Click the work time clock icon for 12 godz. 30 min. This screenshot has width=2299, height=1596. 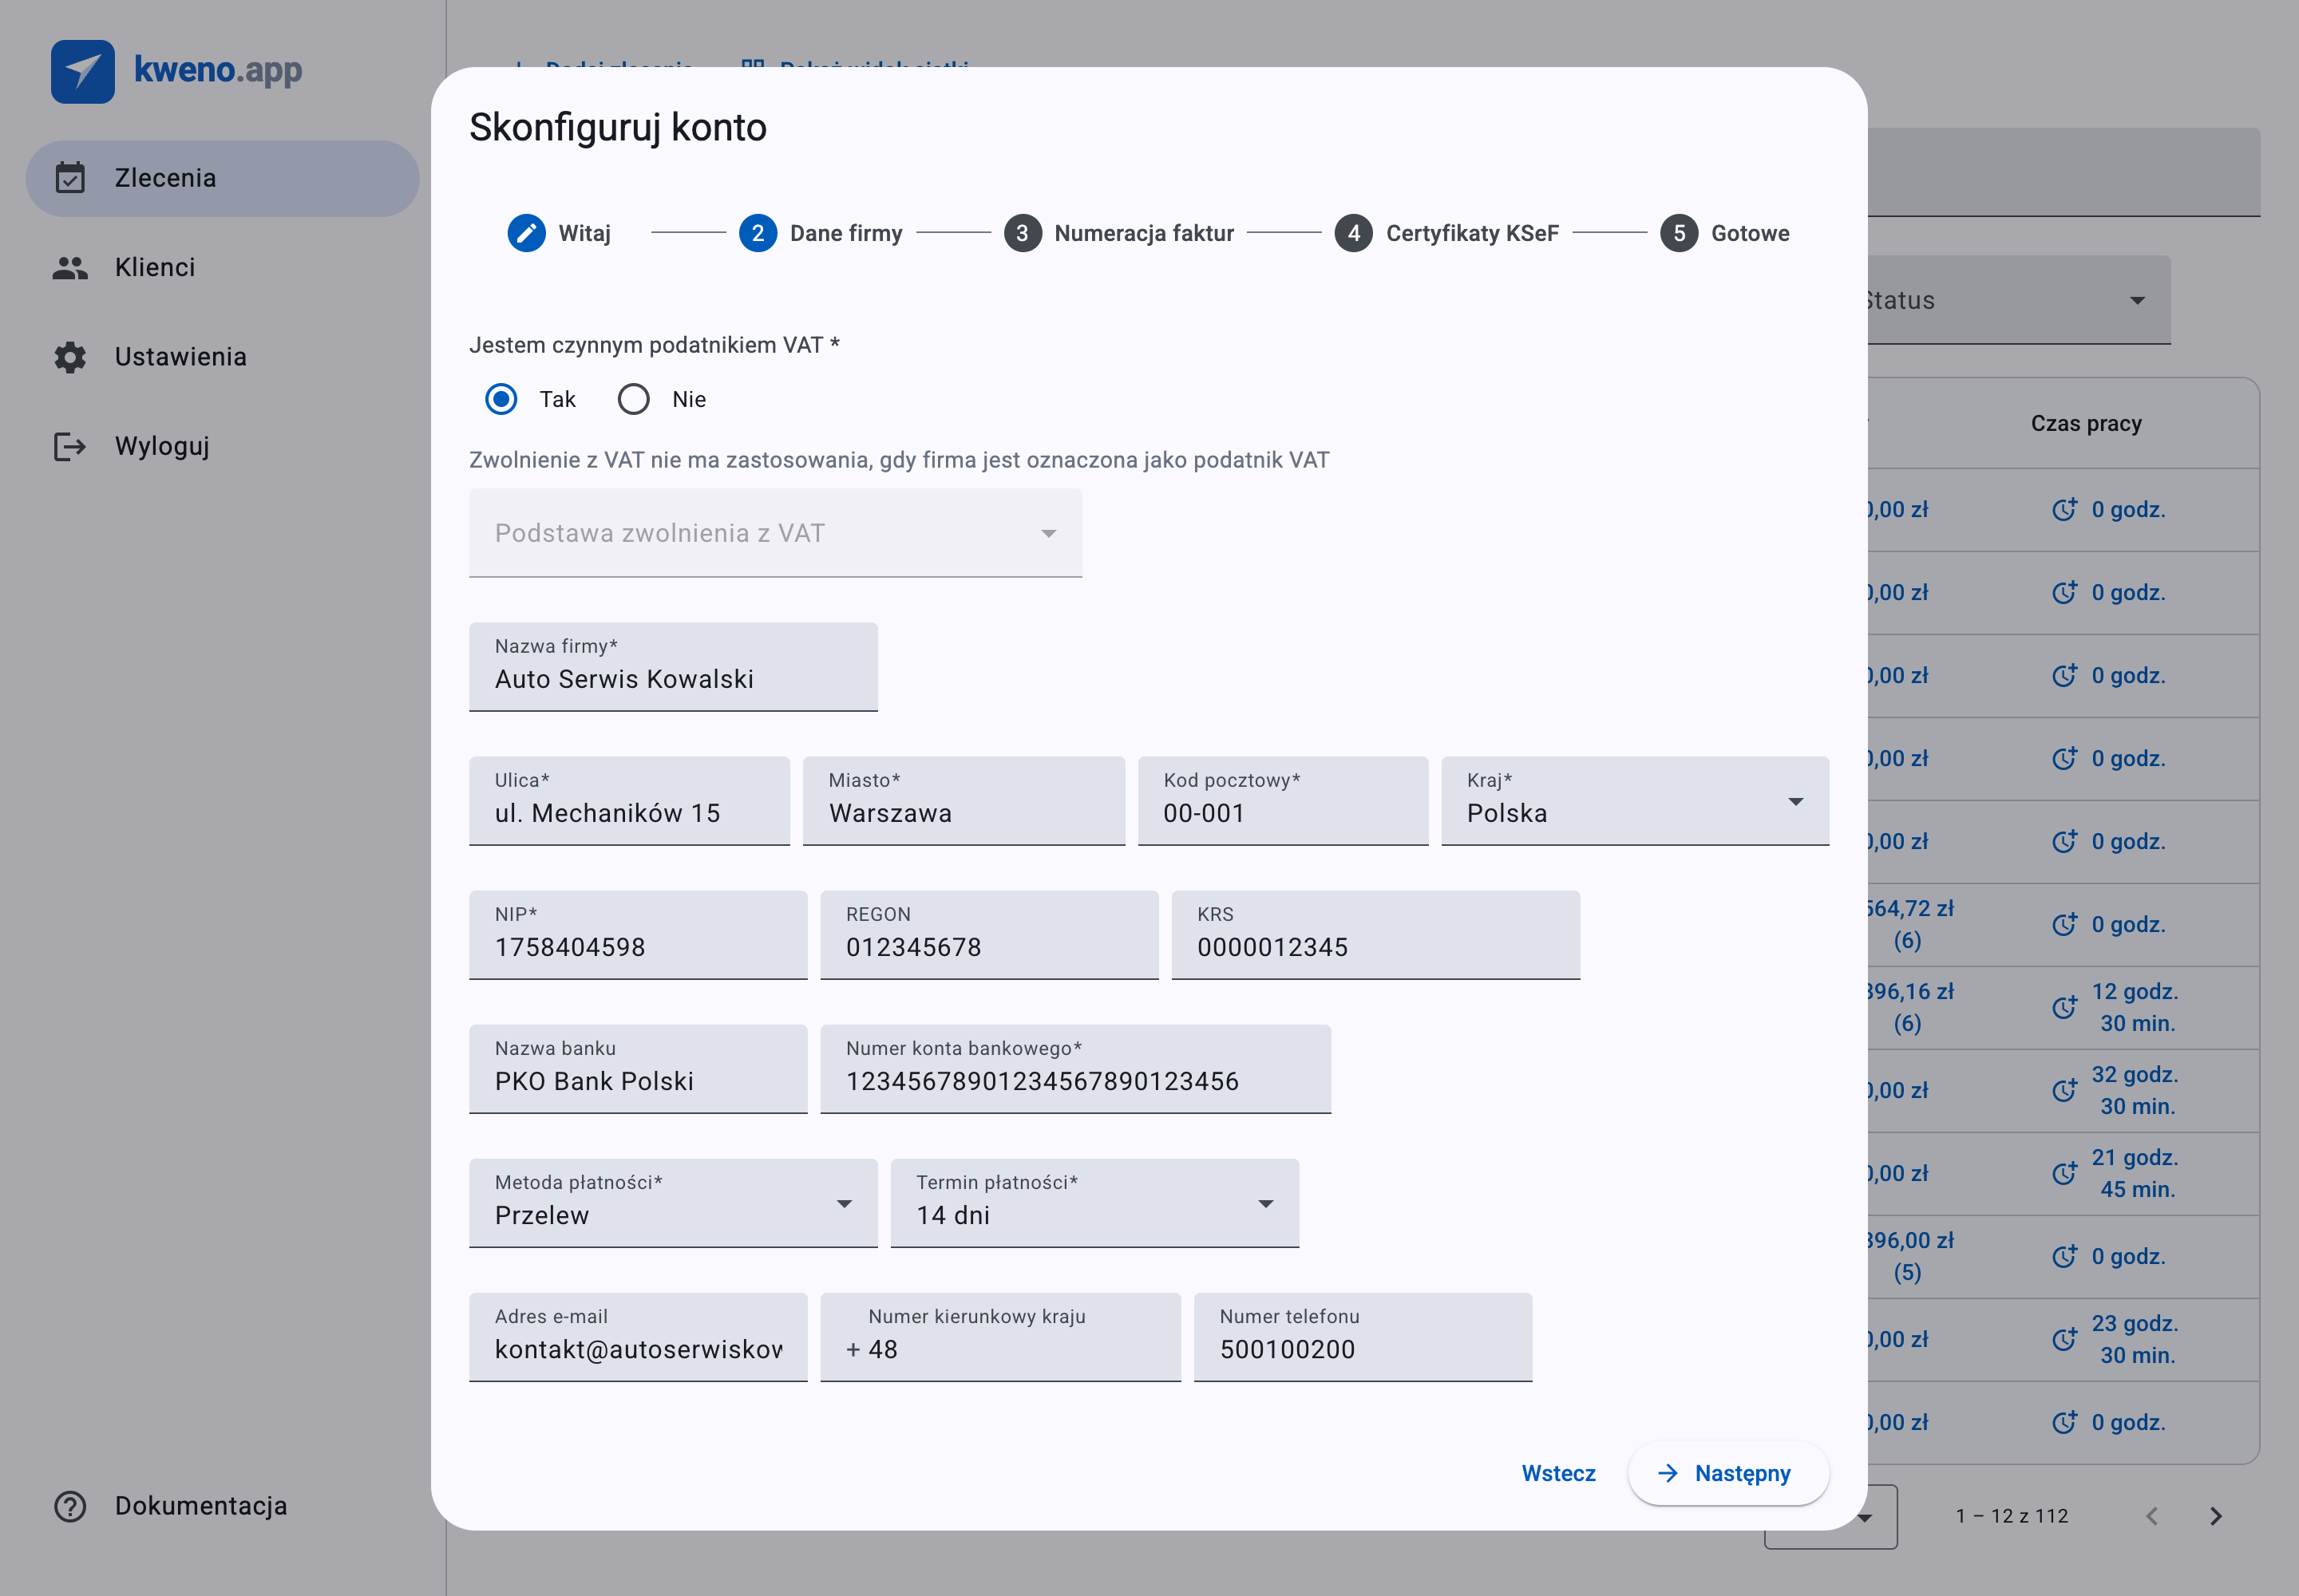(x=2064, y=1008)
